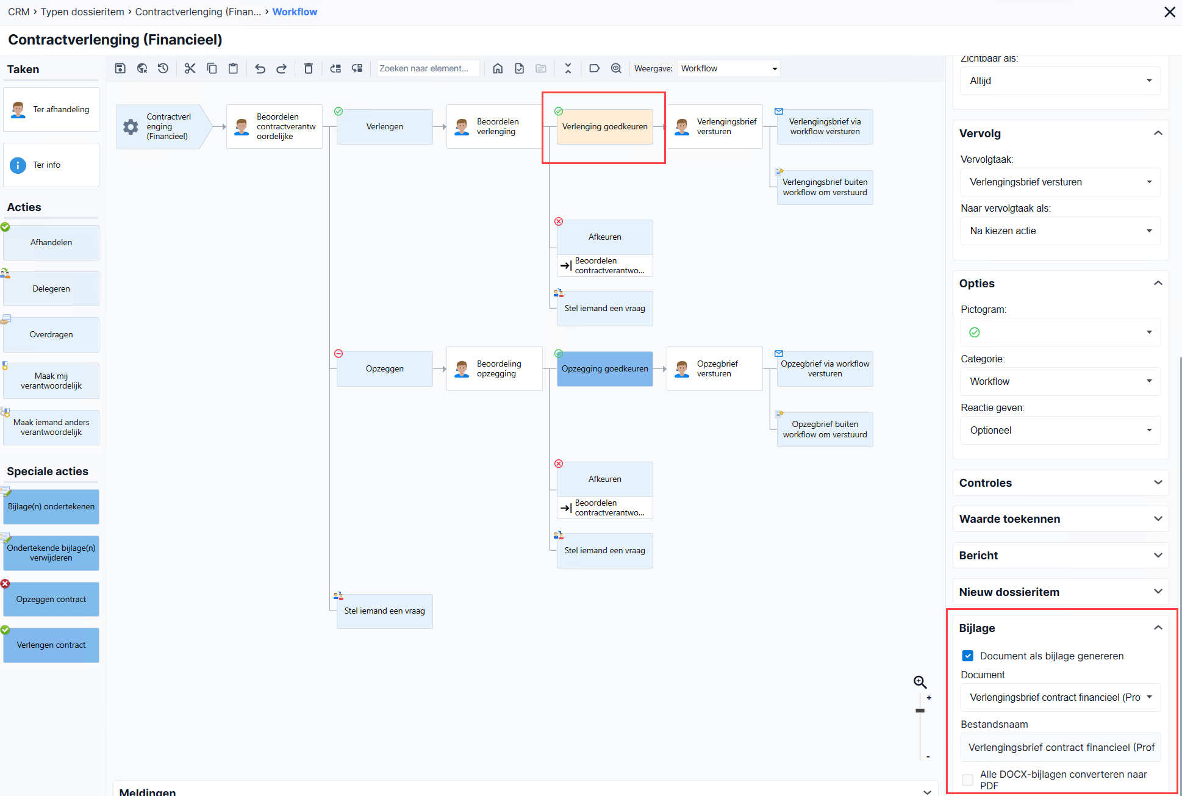This screenshot has width=1182, height=796.
Task: Click the Zoeken naar element search field
Action: point(428,68)
